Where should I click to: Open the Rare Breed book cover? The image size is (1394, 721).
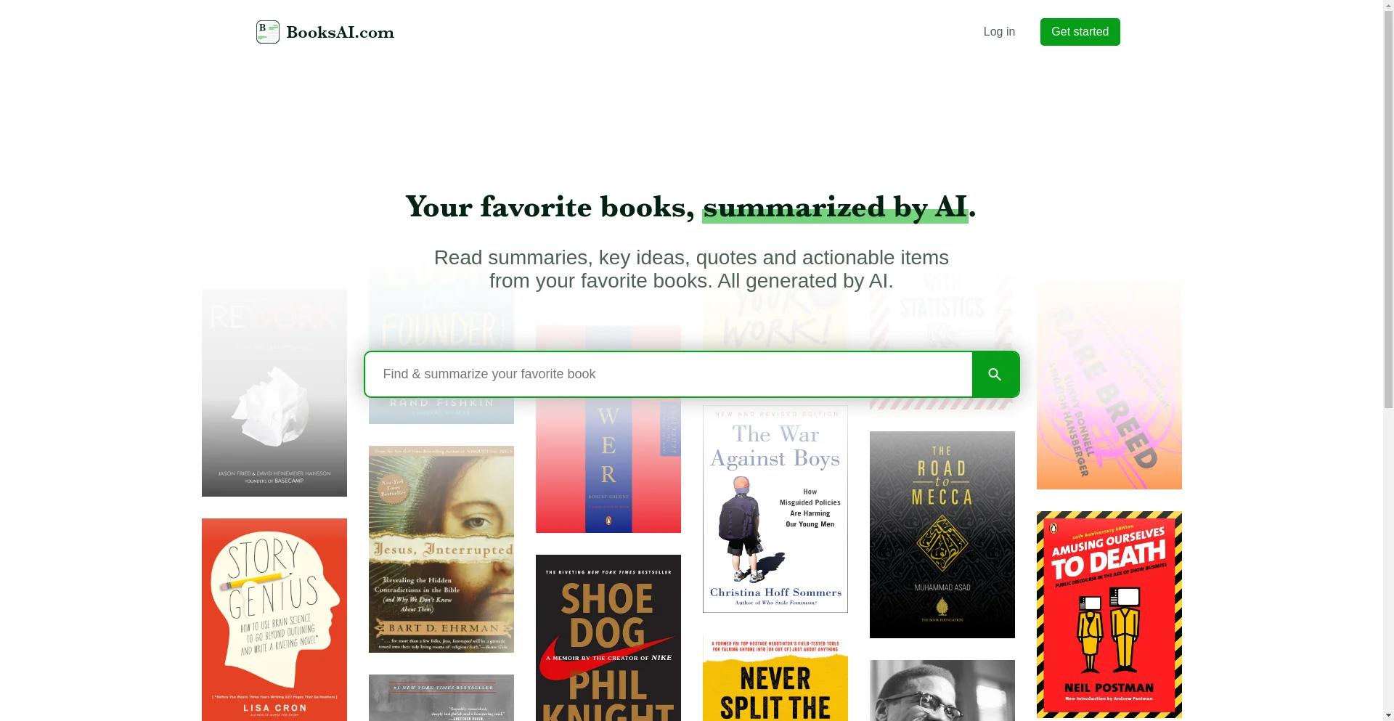click(1109, 386)
